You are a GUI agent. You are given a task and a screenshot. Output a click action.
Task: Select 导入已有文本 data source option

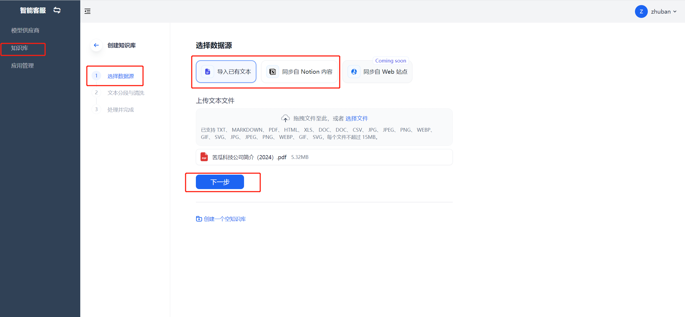click(x=226, y=72)
